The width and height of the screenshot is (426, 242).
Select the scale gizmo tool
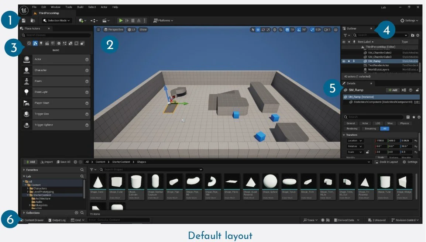pos(268,30)
